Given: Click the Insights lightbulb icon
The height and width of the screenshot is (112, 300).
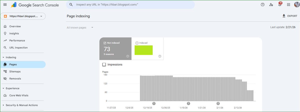Looking at the screenshot, I should 5,33.
